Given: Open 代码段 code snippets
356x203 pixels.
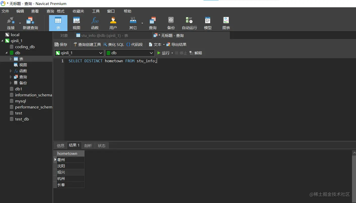Looking at the screenshot, I should pos(135,44).
